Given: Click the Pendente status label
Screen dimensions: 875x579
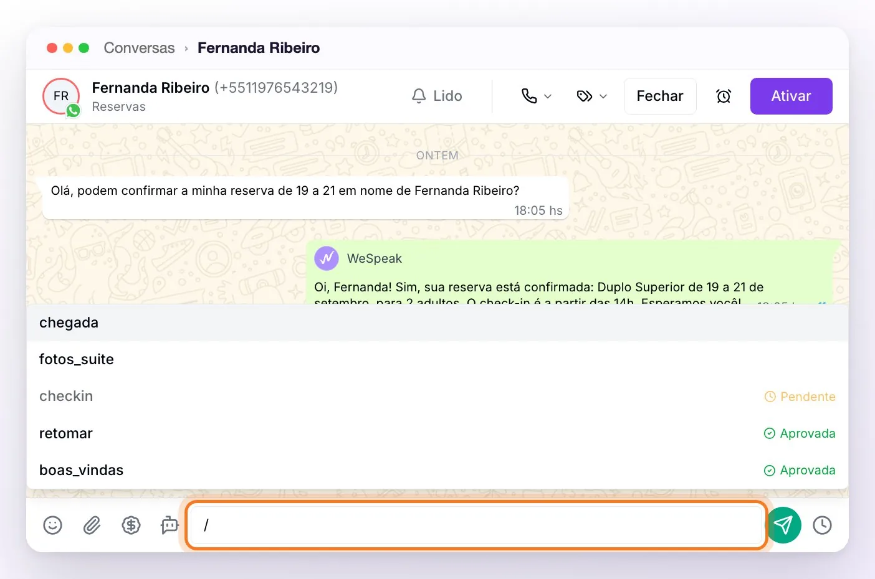Looking at the screenshot, I should tap(800, 397).
